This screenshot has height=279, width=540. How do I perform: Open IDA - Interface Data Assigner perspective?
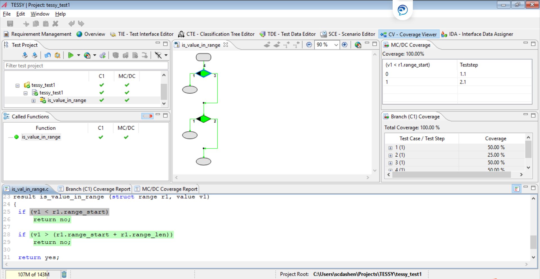coord(477,34)
